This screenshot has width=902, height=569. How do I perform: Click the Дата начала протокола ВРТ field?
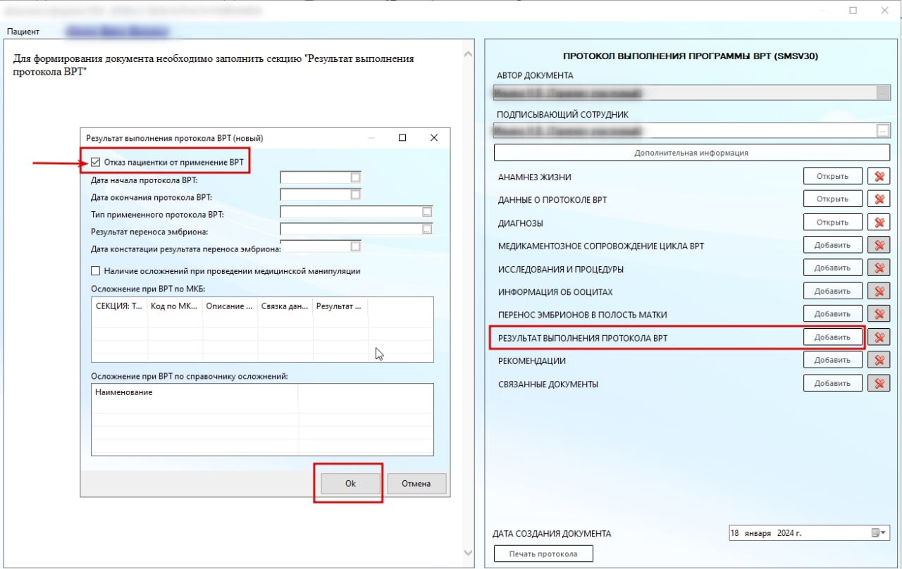pyautogui.click(x=321, y=177)
